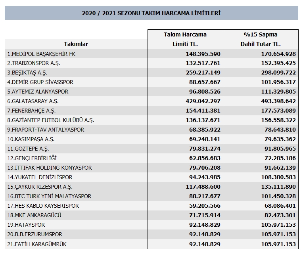
Task: Click team name '9.FRAPORT-TAV ANTALYASPOR'
Action: pos(46,130)
